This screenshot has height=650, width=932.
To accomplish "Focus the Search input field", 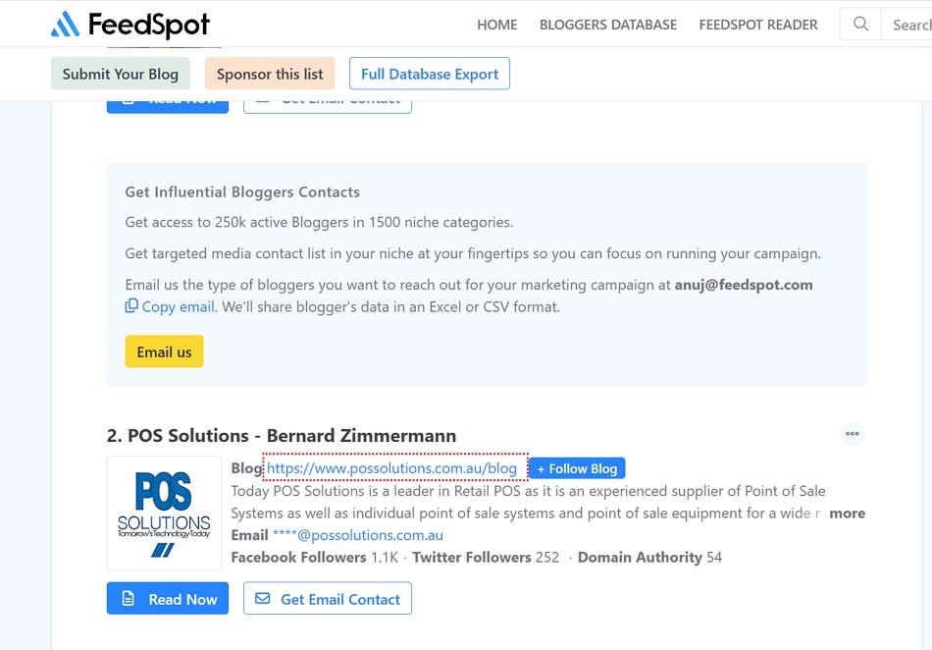I will click(907, 25).
